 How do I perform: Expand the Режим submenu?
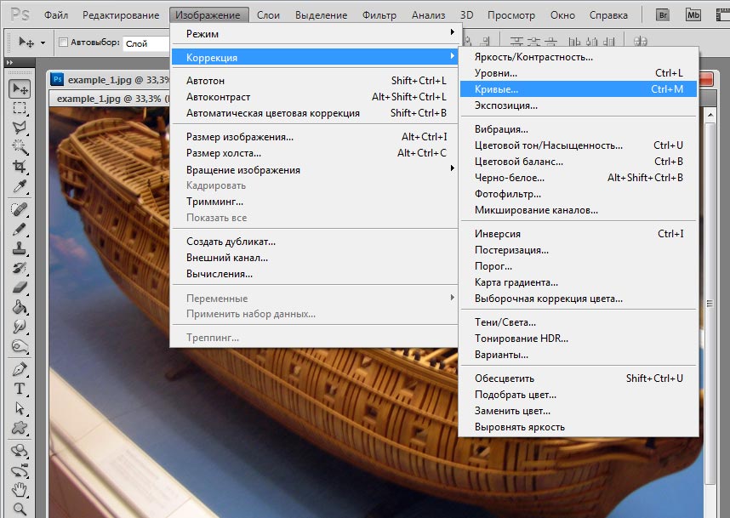316,33
